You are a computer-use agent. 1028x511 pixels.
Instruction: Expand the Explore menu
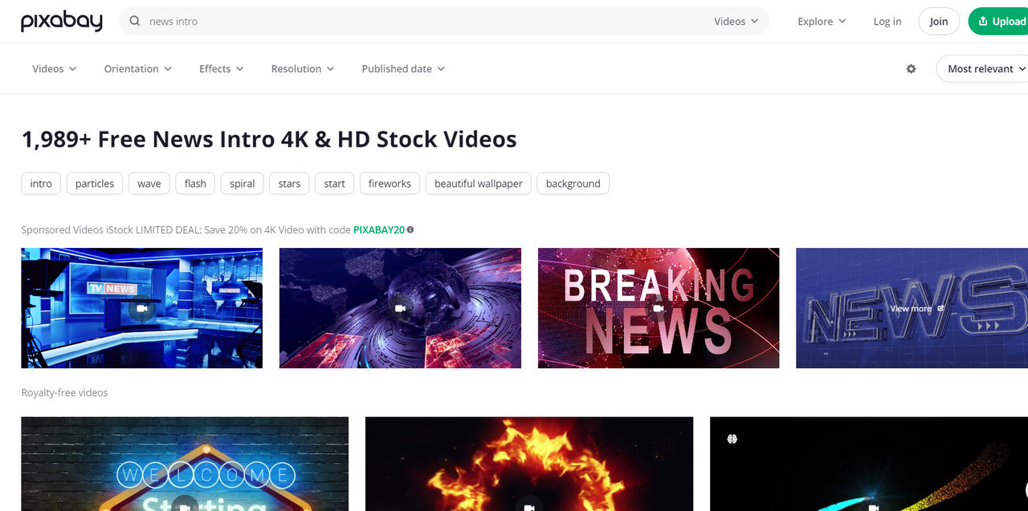(x=822, y=22)
